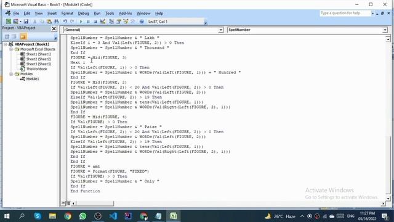This screenshot has height=222, width=394.
Task: Collapse the Microsoft Excel Objects folder
Action: point(11,49)
